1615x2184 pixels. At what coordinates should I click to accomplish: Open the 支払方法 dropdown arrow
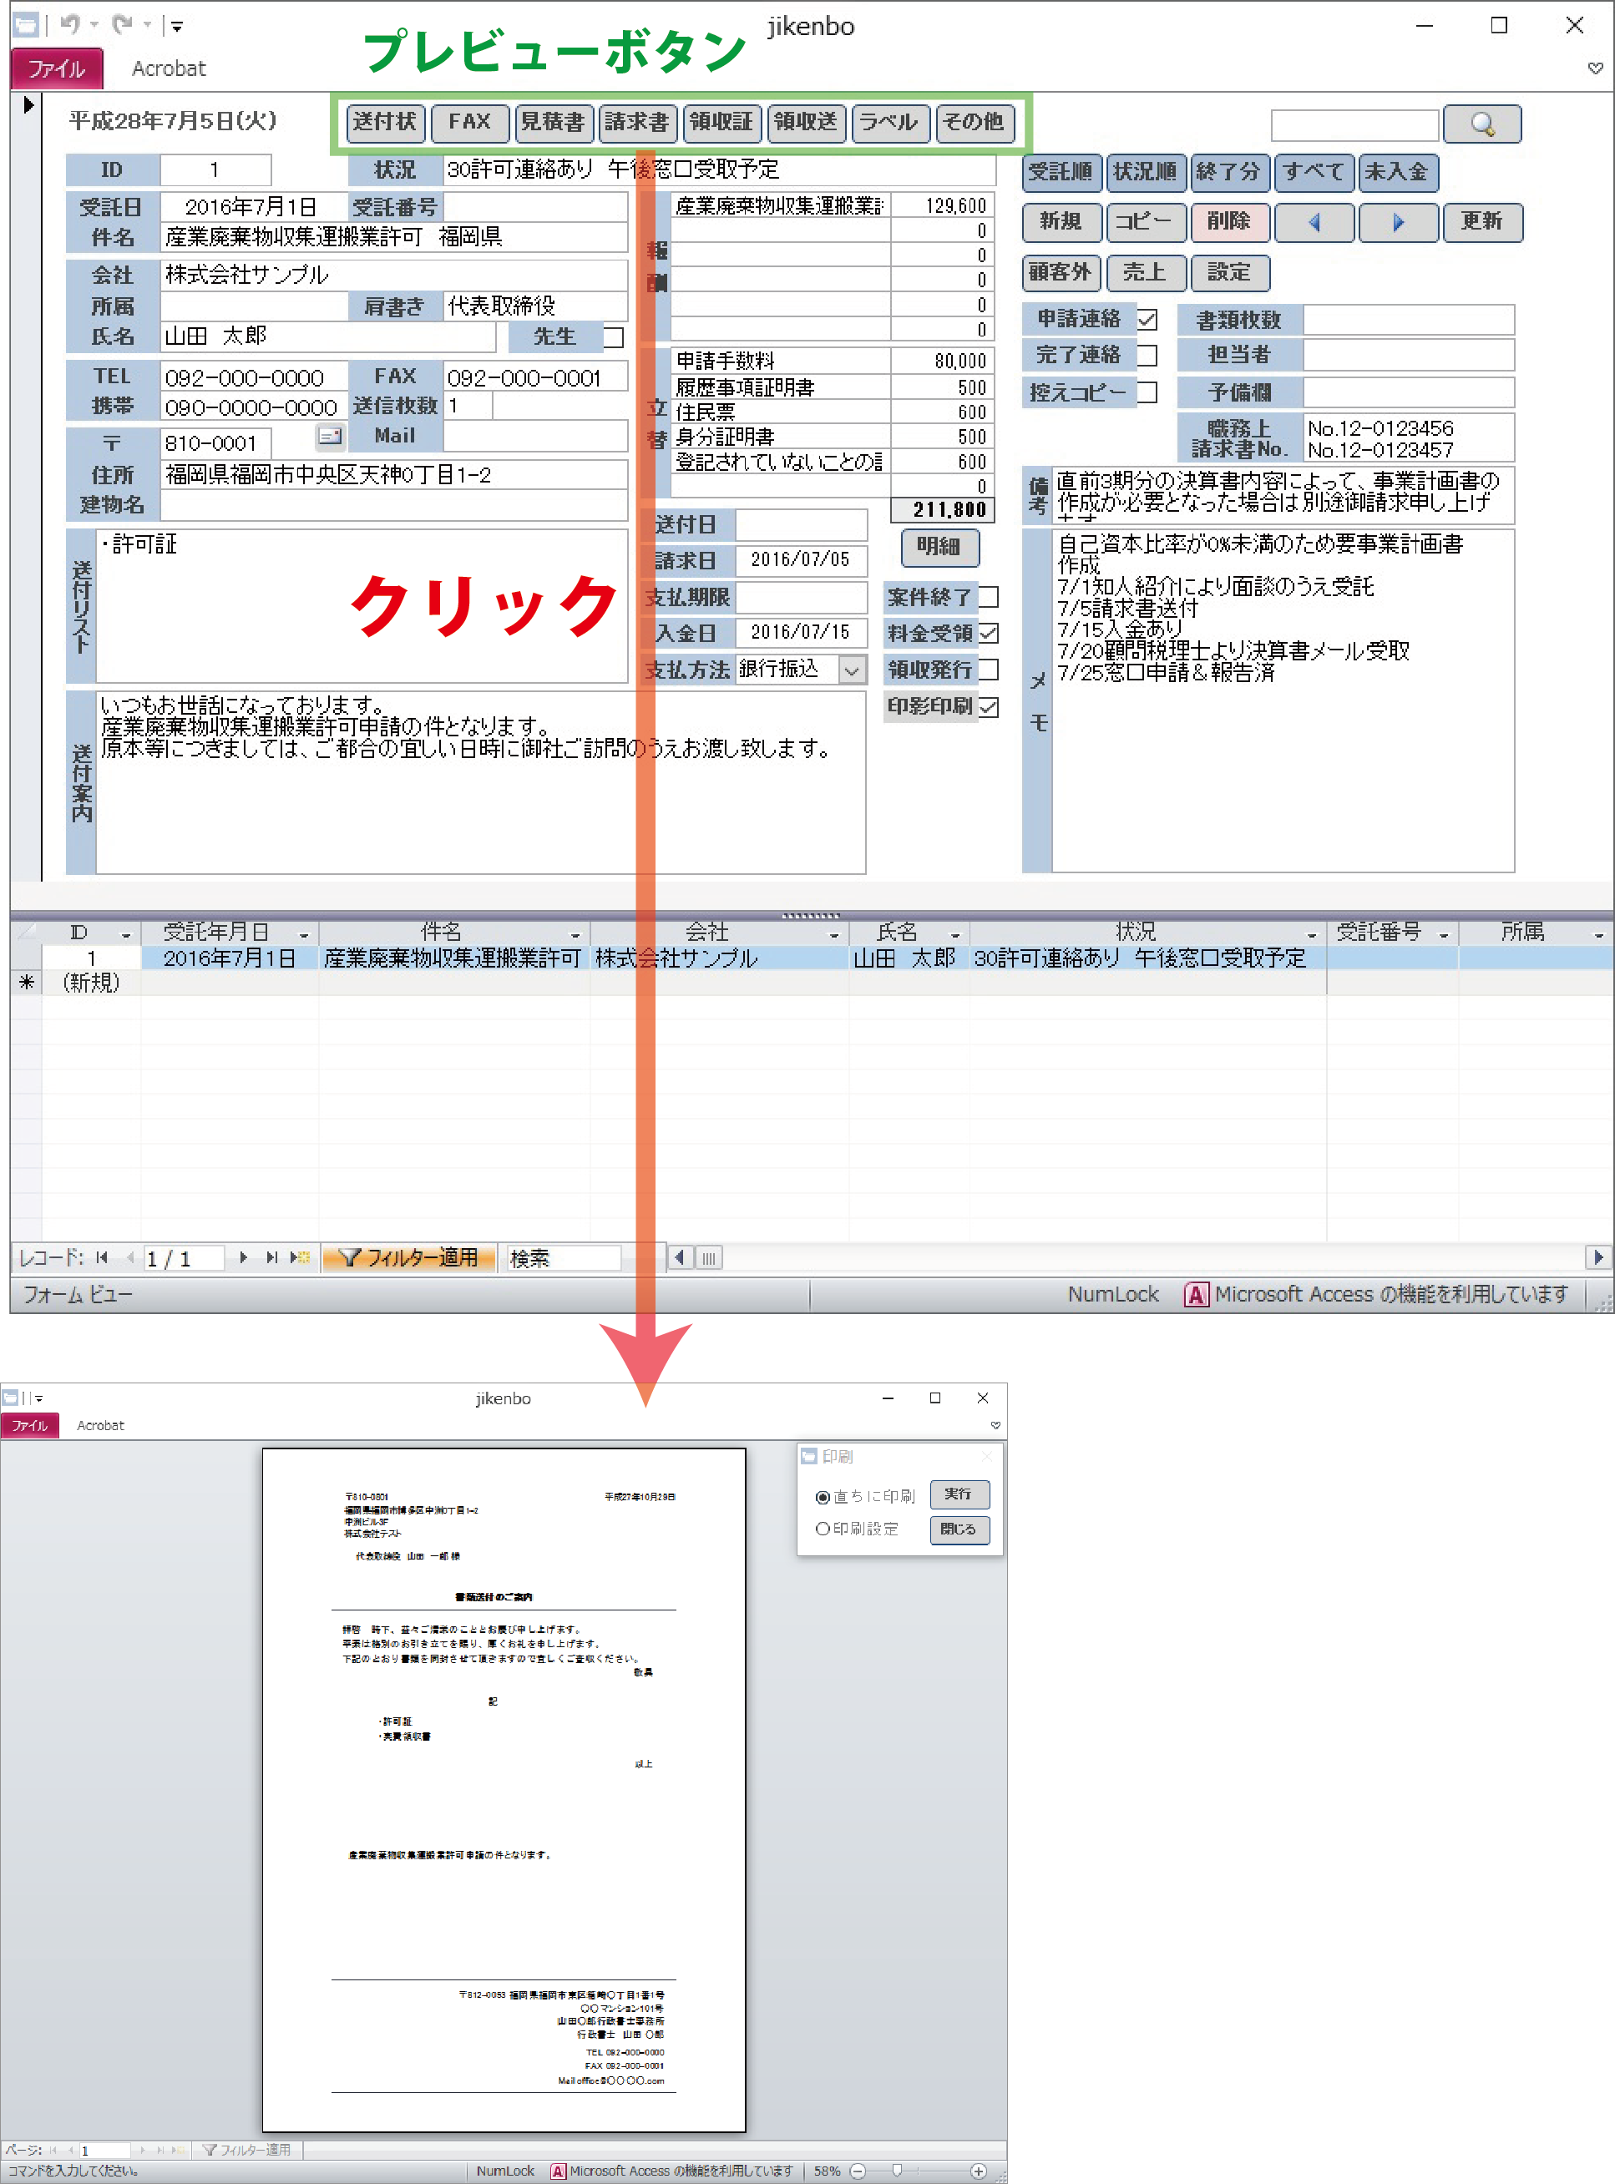(852, 670)
